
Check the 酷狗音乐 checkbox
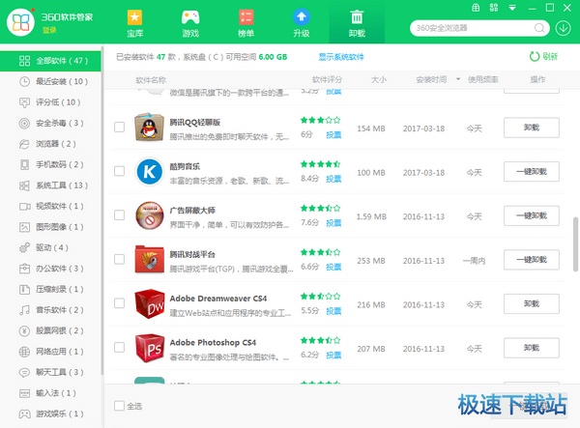click(119, 171)
